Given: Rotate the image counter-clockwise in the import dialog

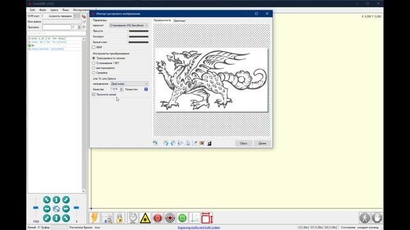Looking at the screenshot, I should pos(173,143).
